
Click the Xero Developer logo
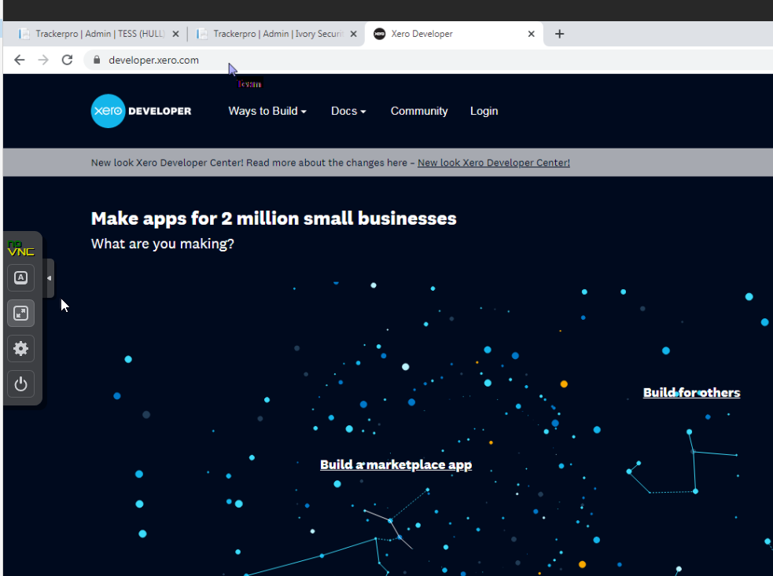[x=141, y=111]
